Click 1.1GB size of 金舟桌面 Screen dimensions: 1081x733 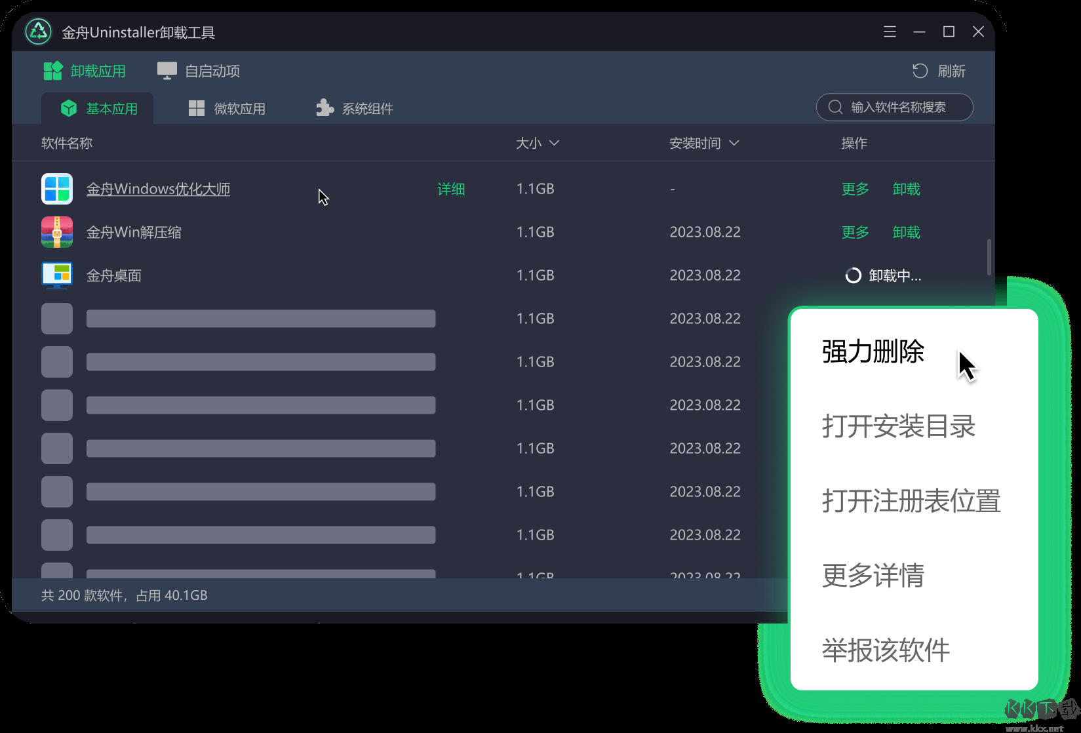point(535,275)
